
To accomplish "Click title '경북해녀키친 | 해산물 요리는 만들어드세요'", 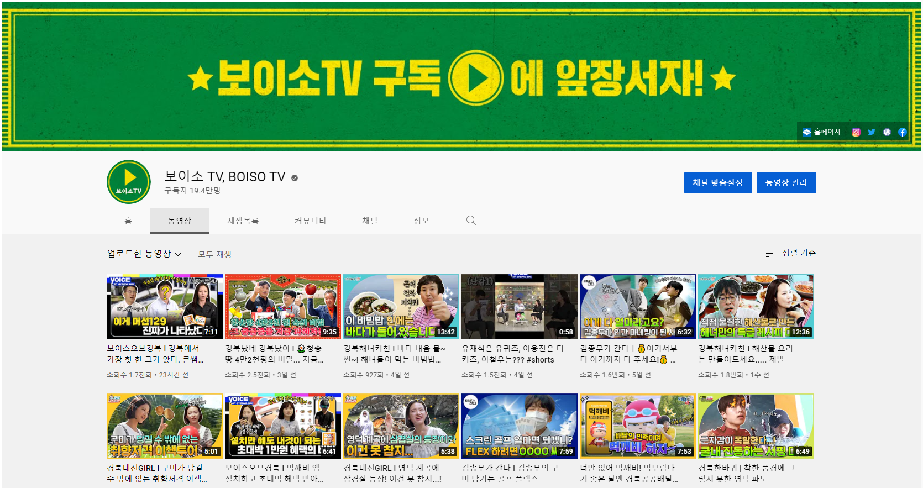I will click(x=746, y=354).
